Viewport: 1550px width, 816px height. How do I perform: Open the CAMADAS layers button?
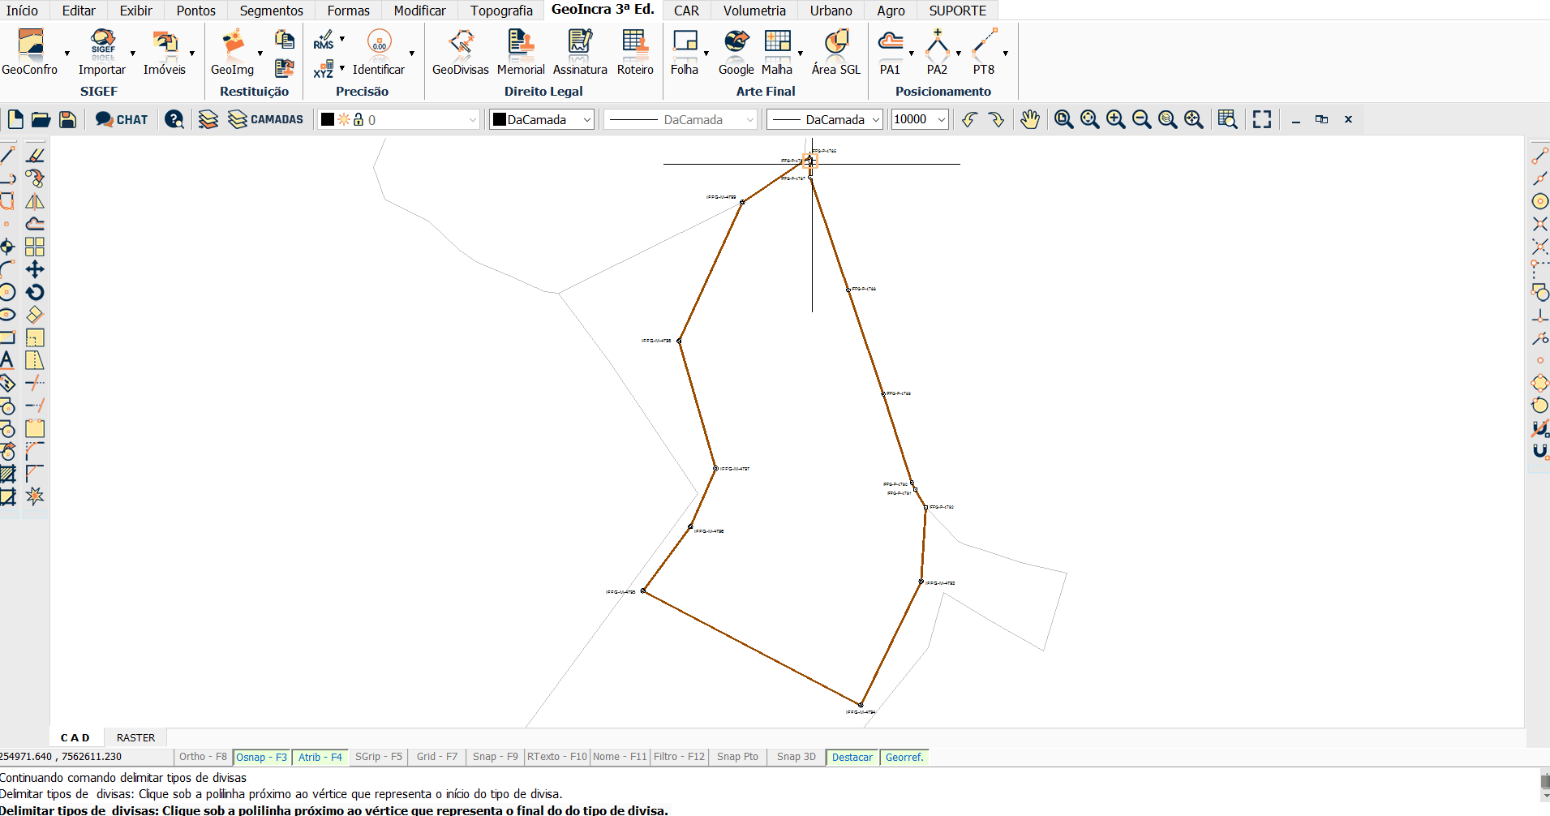tap(266, 119)
